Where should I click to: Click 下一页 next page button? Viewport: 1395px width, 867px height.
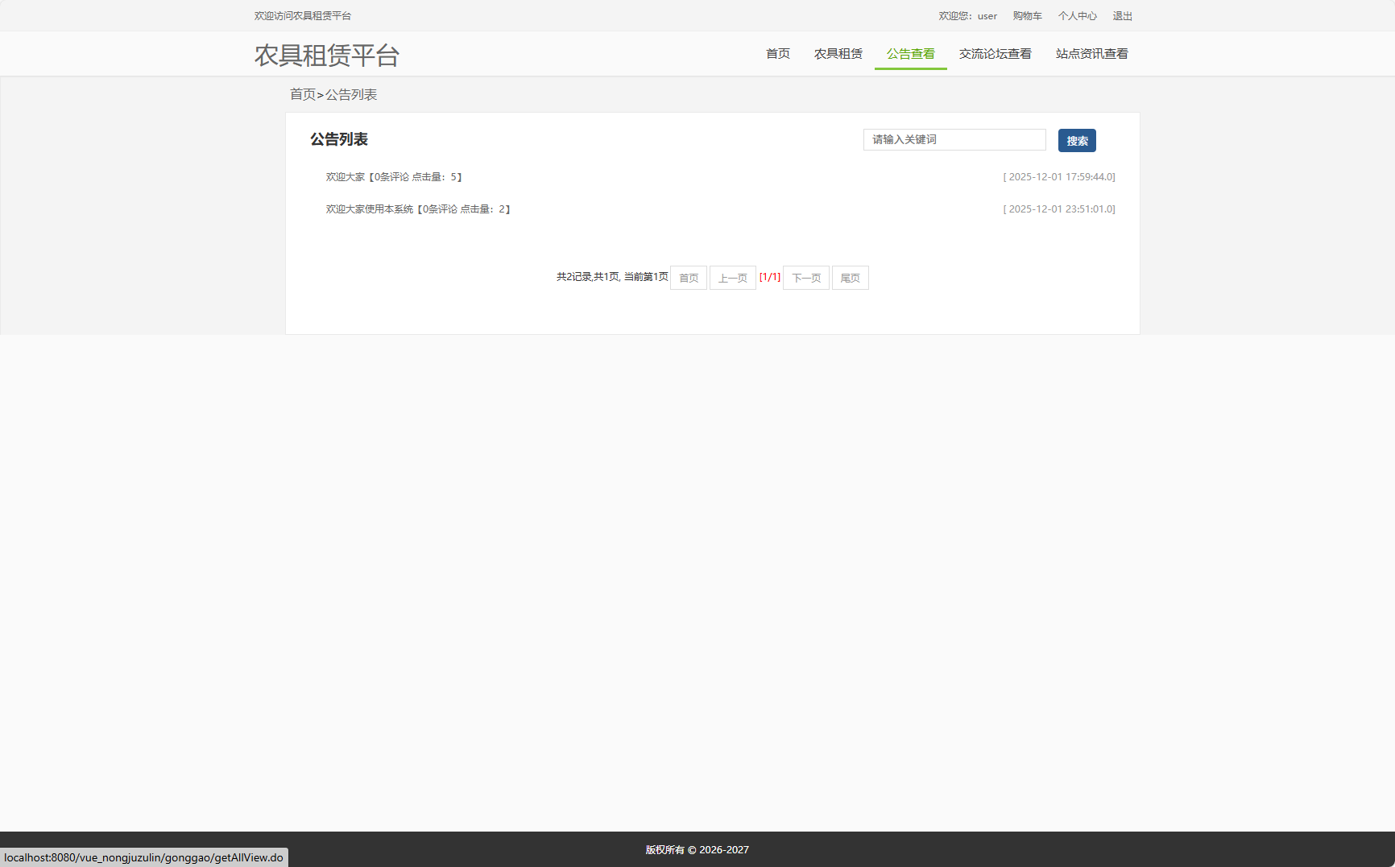(805, 277)
